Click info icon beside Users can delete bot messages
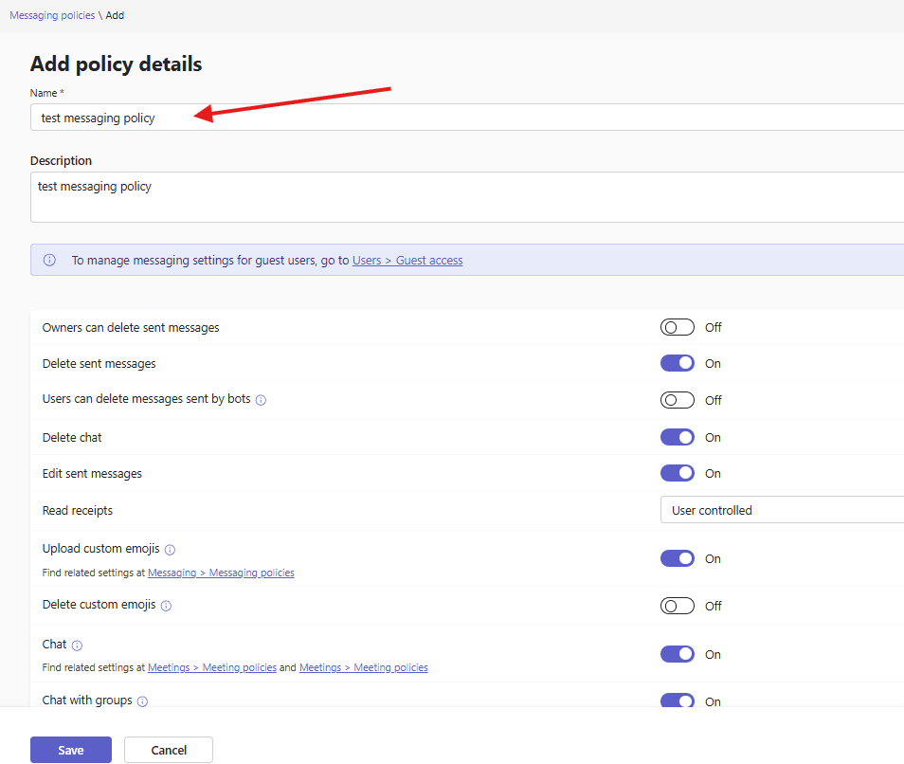 pos(261,400)
